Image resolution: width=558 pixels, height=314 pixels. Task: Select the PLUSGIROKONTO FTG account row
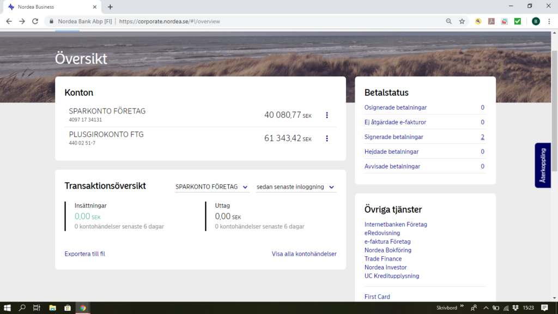point(201,138)
